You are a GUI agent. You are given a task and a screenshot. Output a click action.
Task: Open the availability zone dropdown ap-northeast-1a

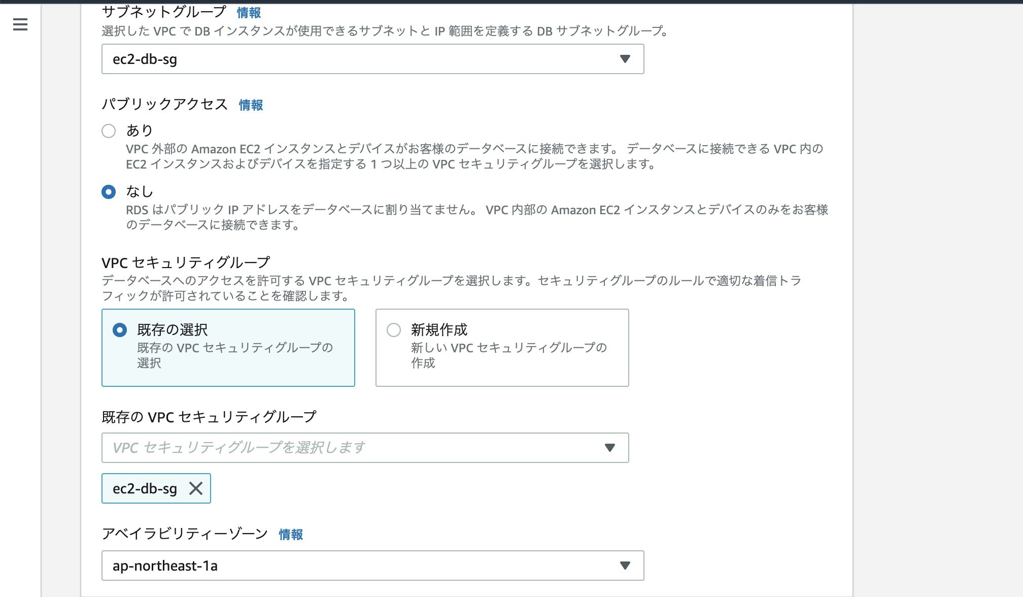373,565
